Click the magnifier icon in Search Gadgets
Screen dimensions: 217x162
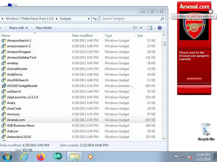point(162,19)
